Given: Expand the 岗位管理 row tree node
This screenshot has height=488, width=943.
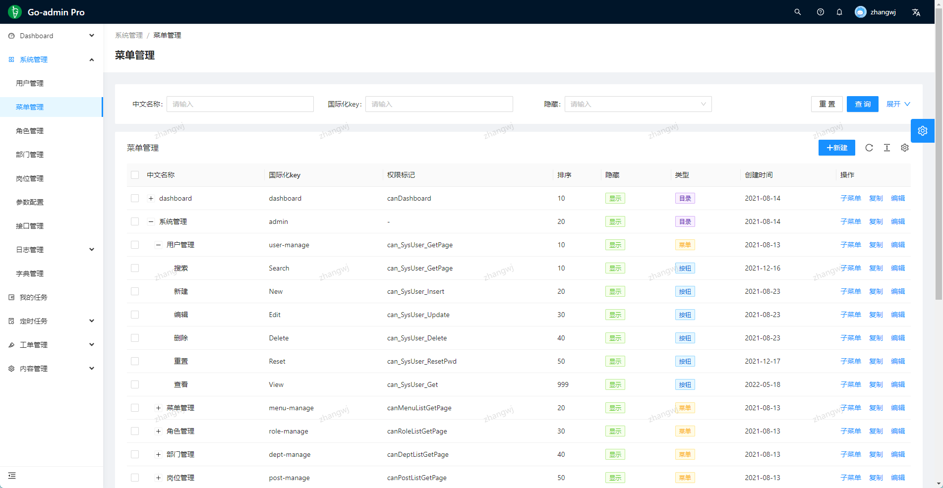Looking at the screenshot, I should [158, 478].
